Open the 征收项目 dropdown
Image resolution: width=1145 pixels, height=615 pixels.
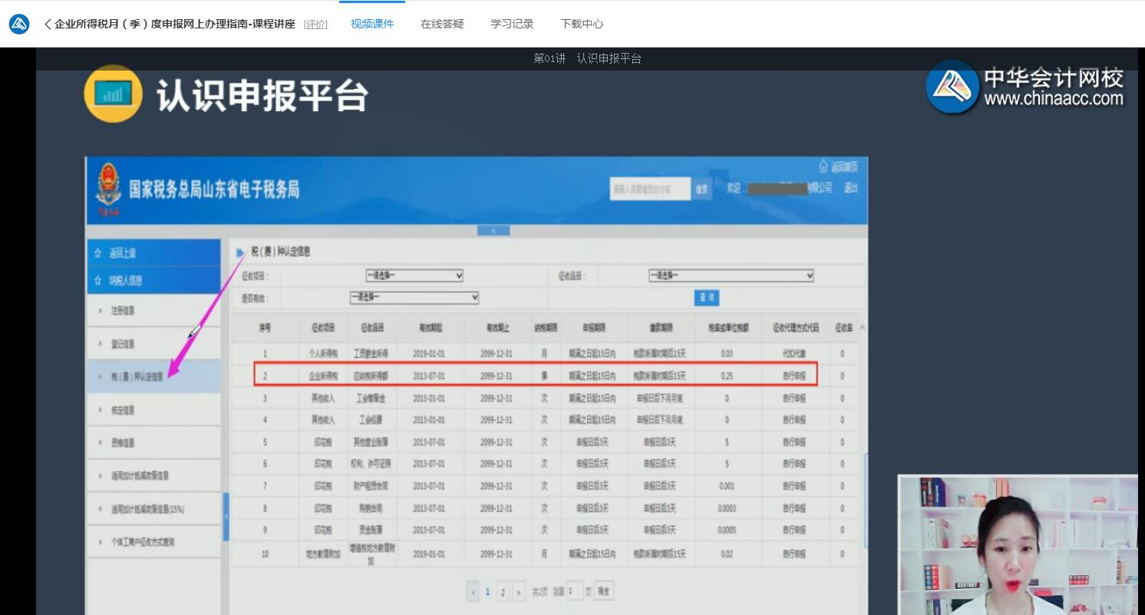[x=414, y=275]
